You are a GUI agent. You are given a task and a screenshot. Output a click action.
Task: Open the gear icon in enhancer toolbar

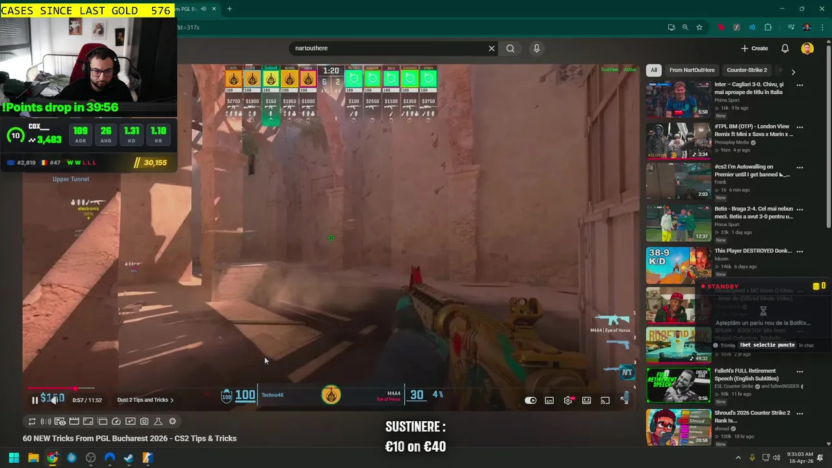(x=172, y=421)
